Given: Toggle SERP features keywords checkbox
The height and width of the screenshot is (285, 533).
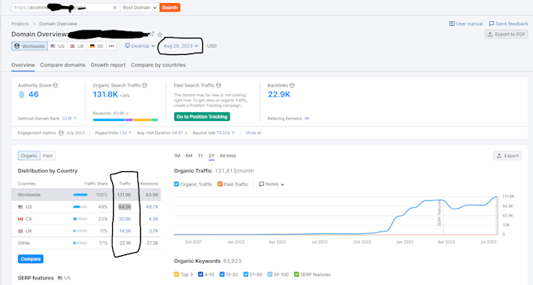Looking at the screenshot, I should [x=296, y=275].
